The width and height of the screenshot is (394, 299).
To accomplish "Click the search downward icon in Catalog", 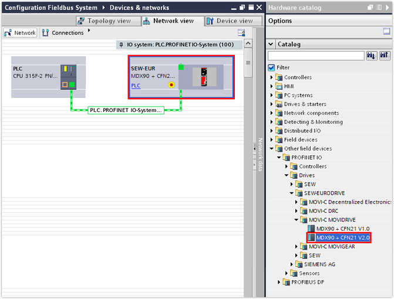I will [x=372, y=56].
